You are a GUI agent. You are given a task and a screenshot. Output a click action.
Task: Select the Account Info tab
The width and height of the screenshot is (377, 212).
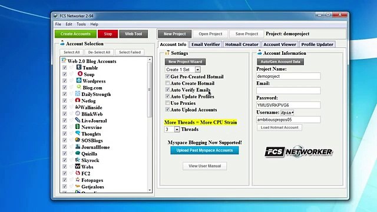coord(173,45)
